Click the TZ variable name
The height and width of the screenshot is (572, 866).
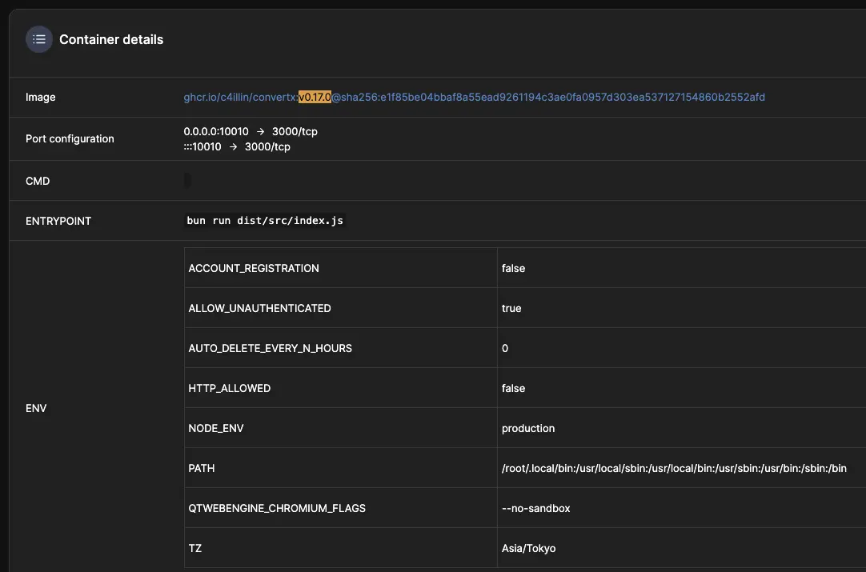click(195, 548)
